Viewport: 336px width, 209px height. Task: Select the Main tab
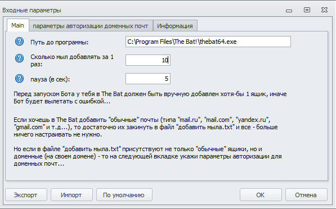17,25
